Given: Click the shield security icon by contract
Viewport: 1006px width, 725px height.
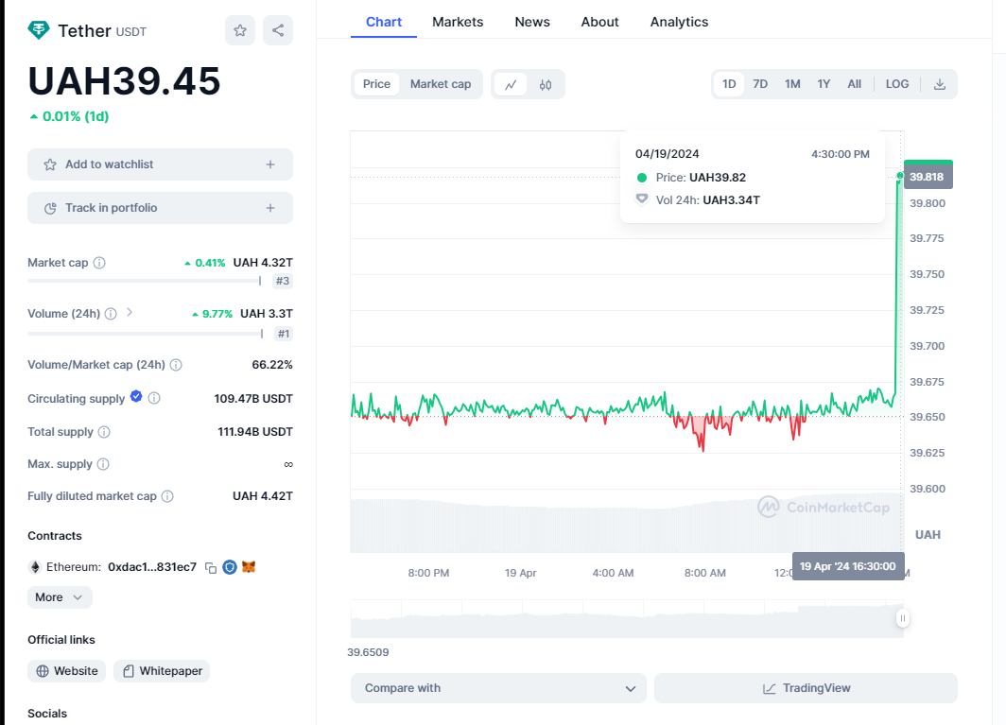Looking at the screenshot, I should click(230, 567).
